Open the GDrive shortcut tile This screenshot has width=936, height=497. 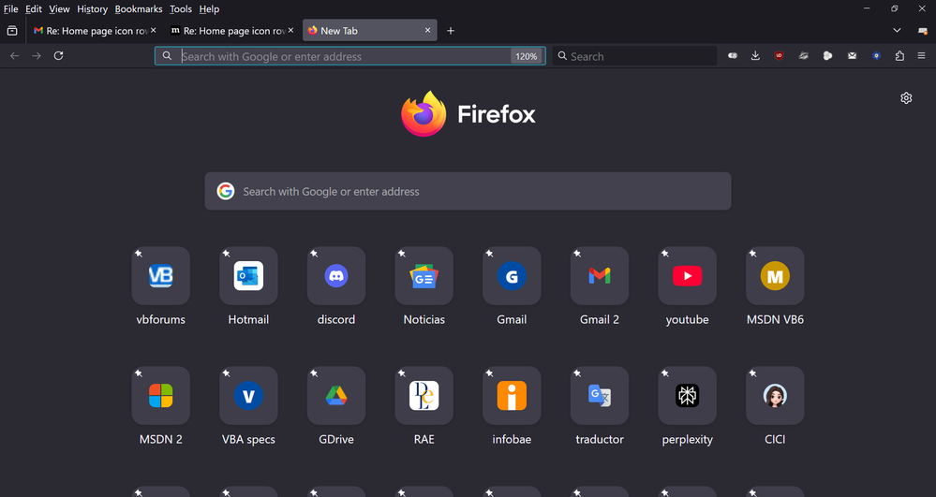point(336,396)
